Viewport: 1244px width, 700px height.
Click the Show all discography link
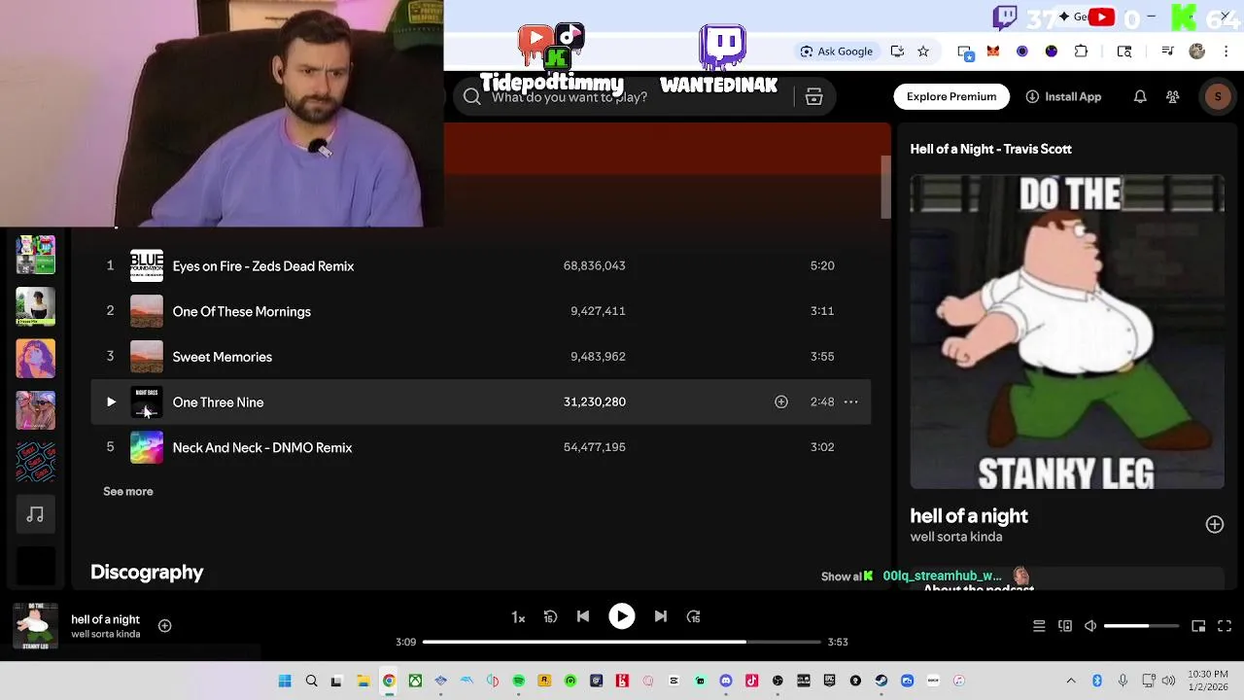[842, 577]
